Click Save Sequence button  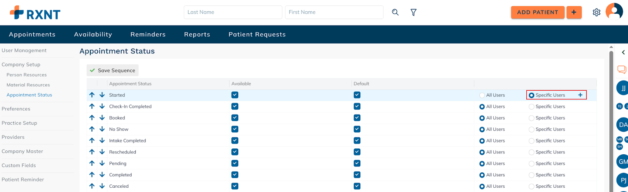pyautogui.click(x=113, y=70)
